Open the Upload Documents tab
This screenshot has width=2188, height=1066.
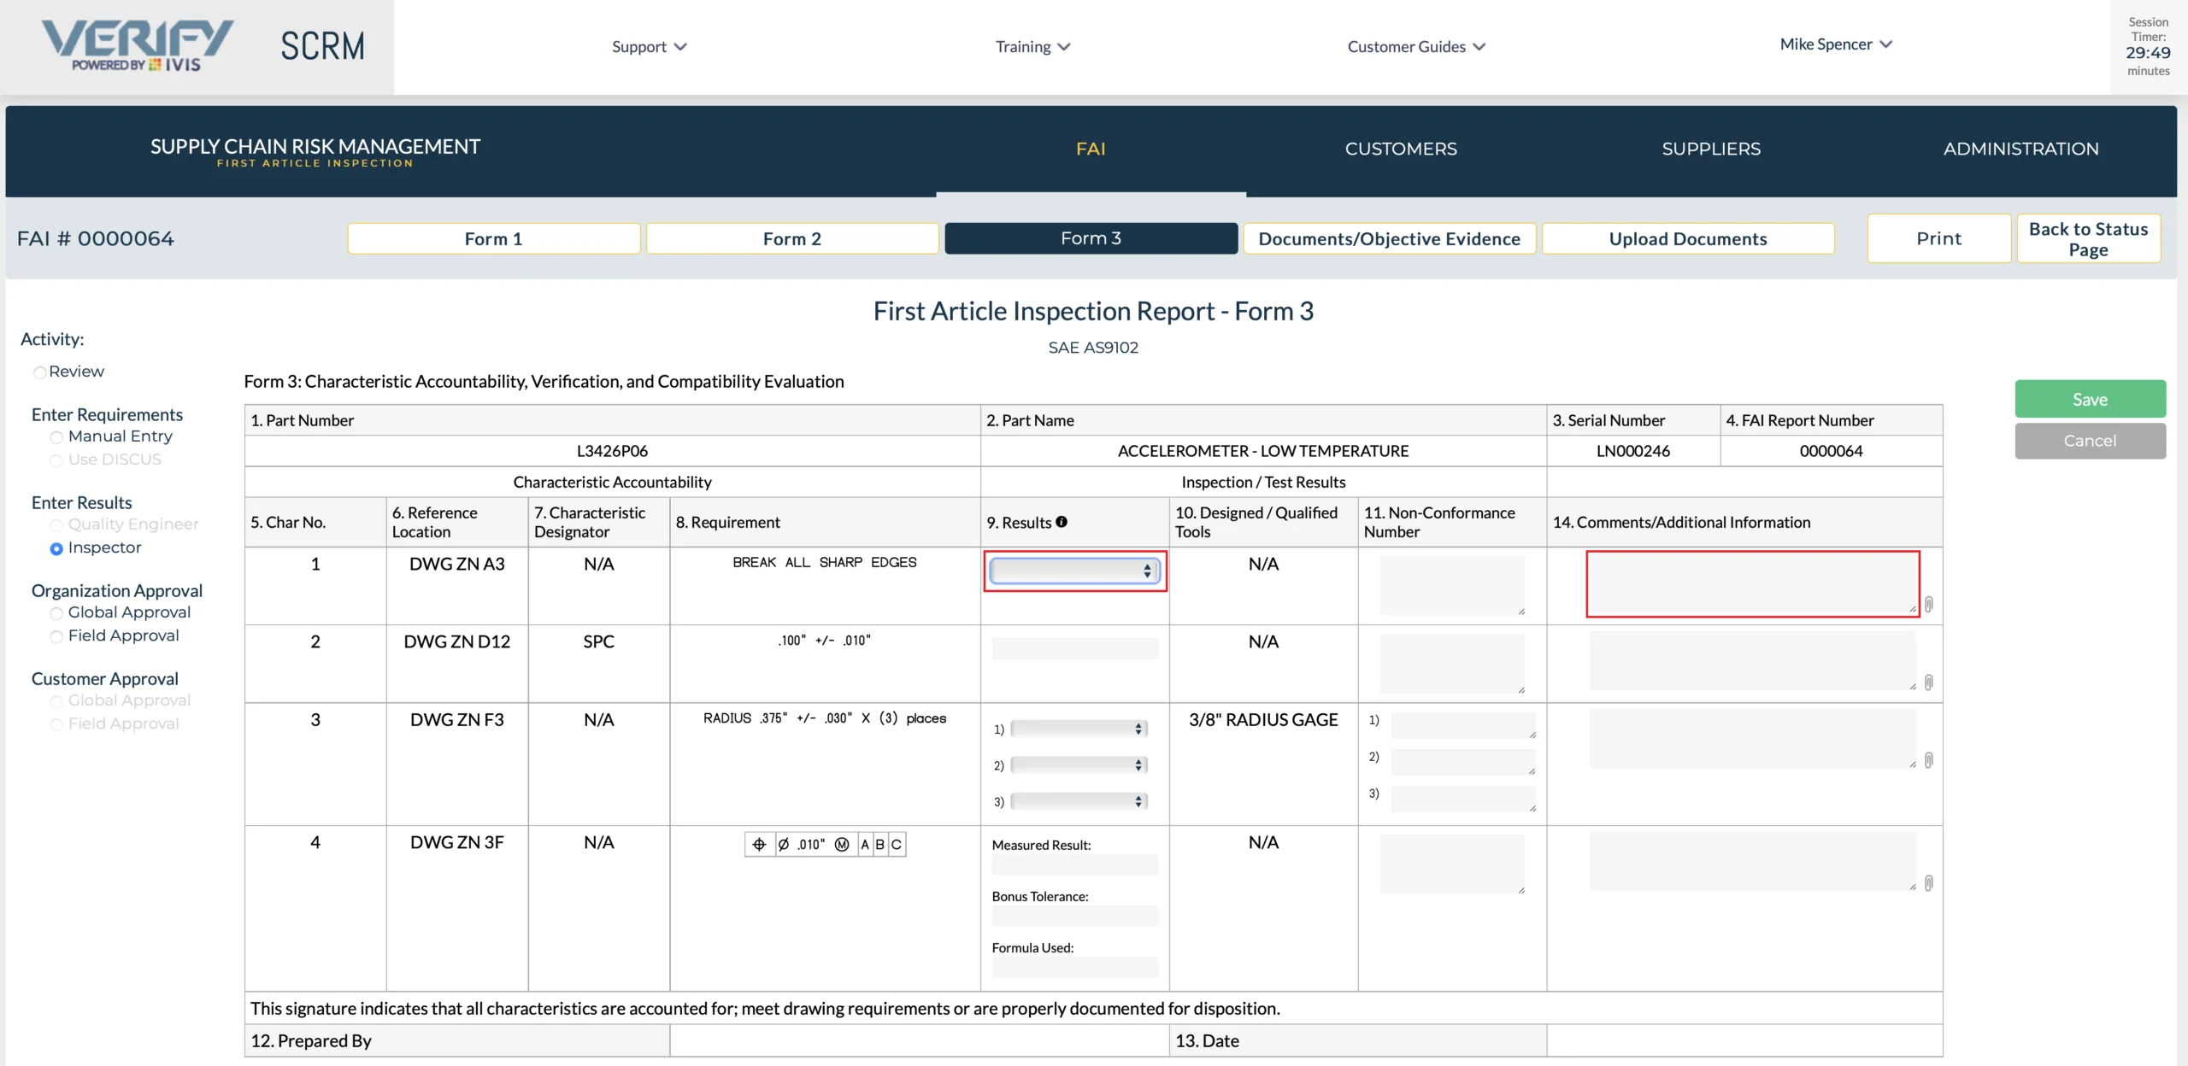point(1688,238)
